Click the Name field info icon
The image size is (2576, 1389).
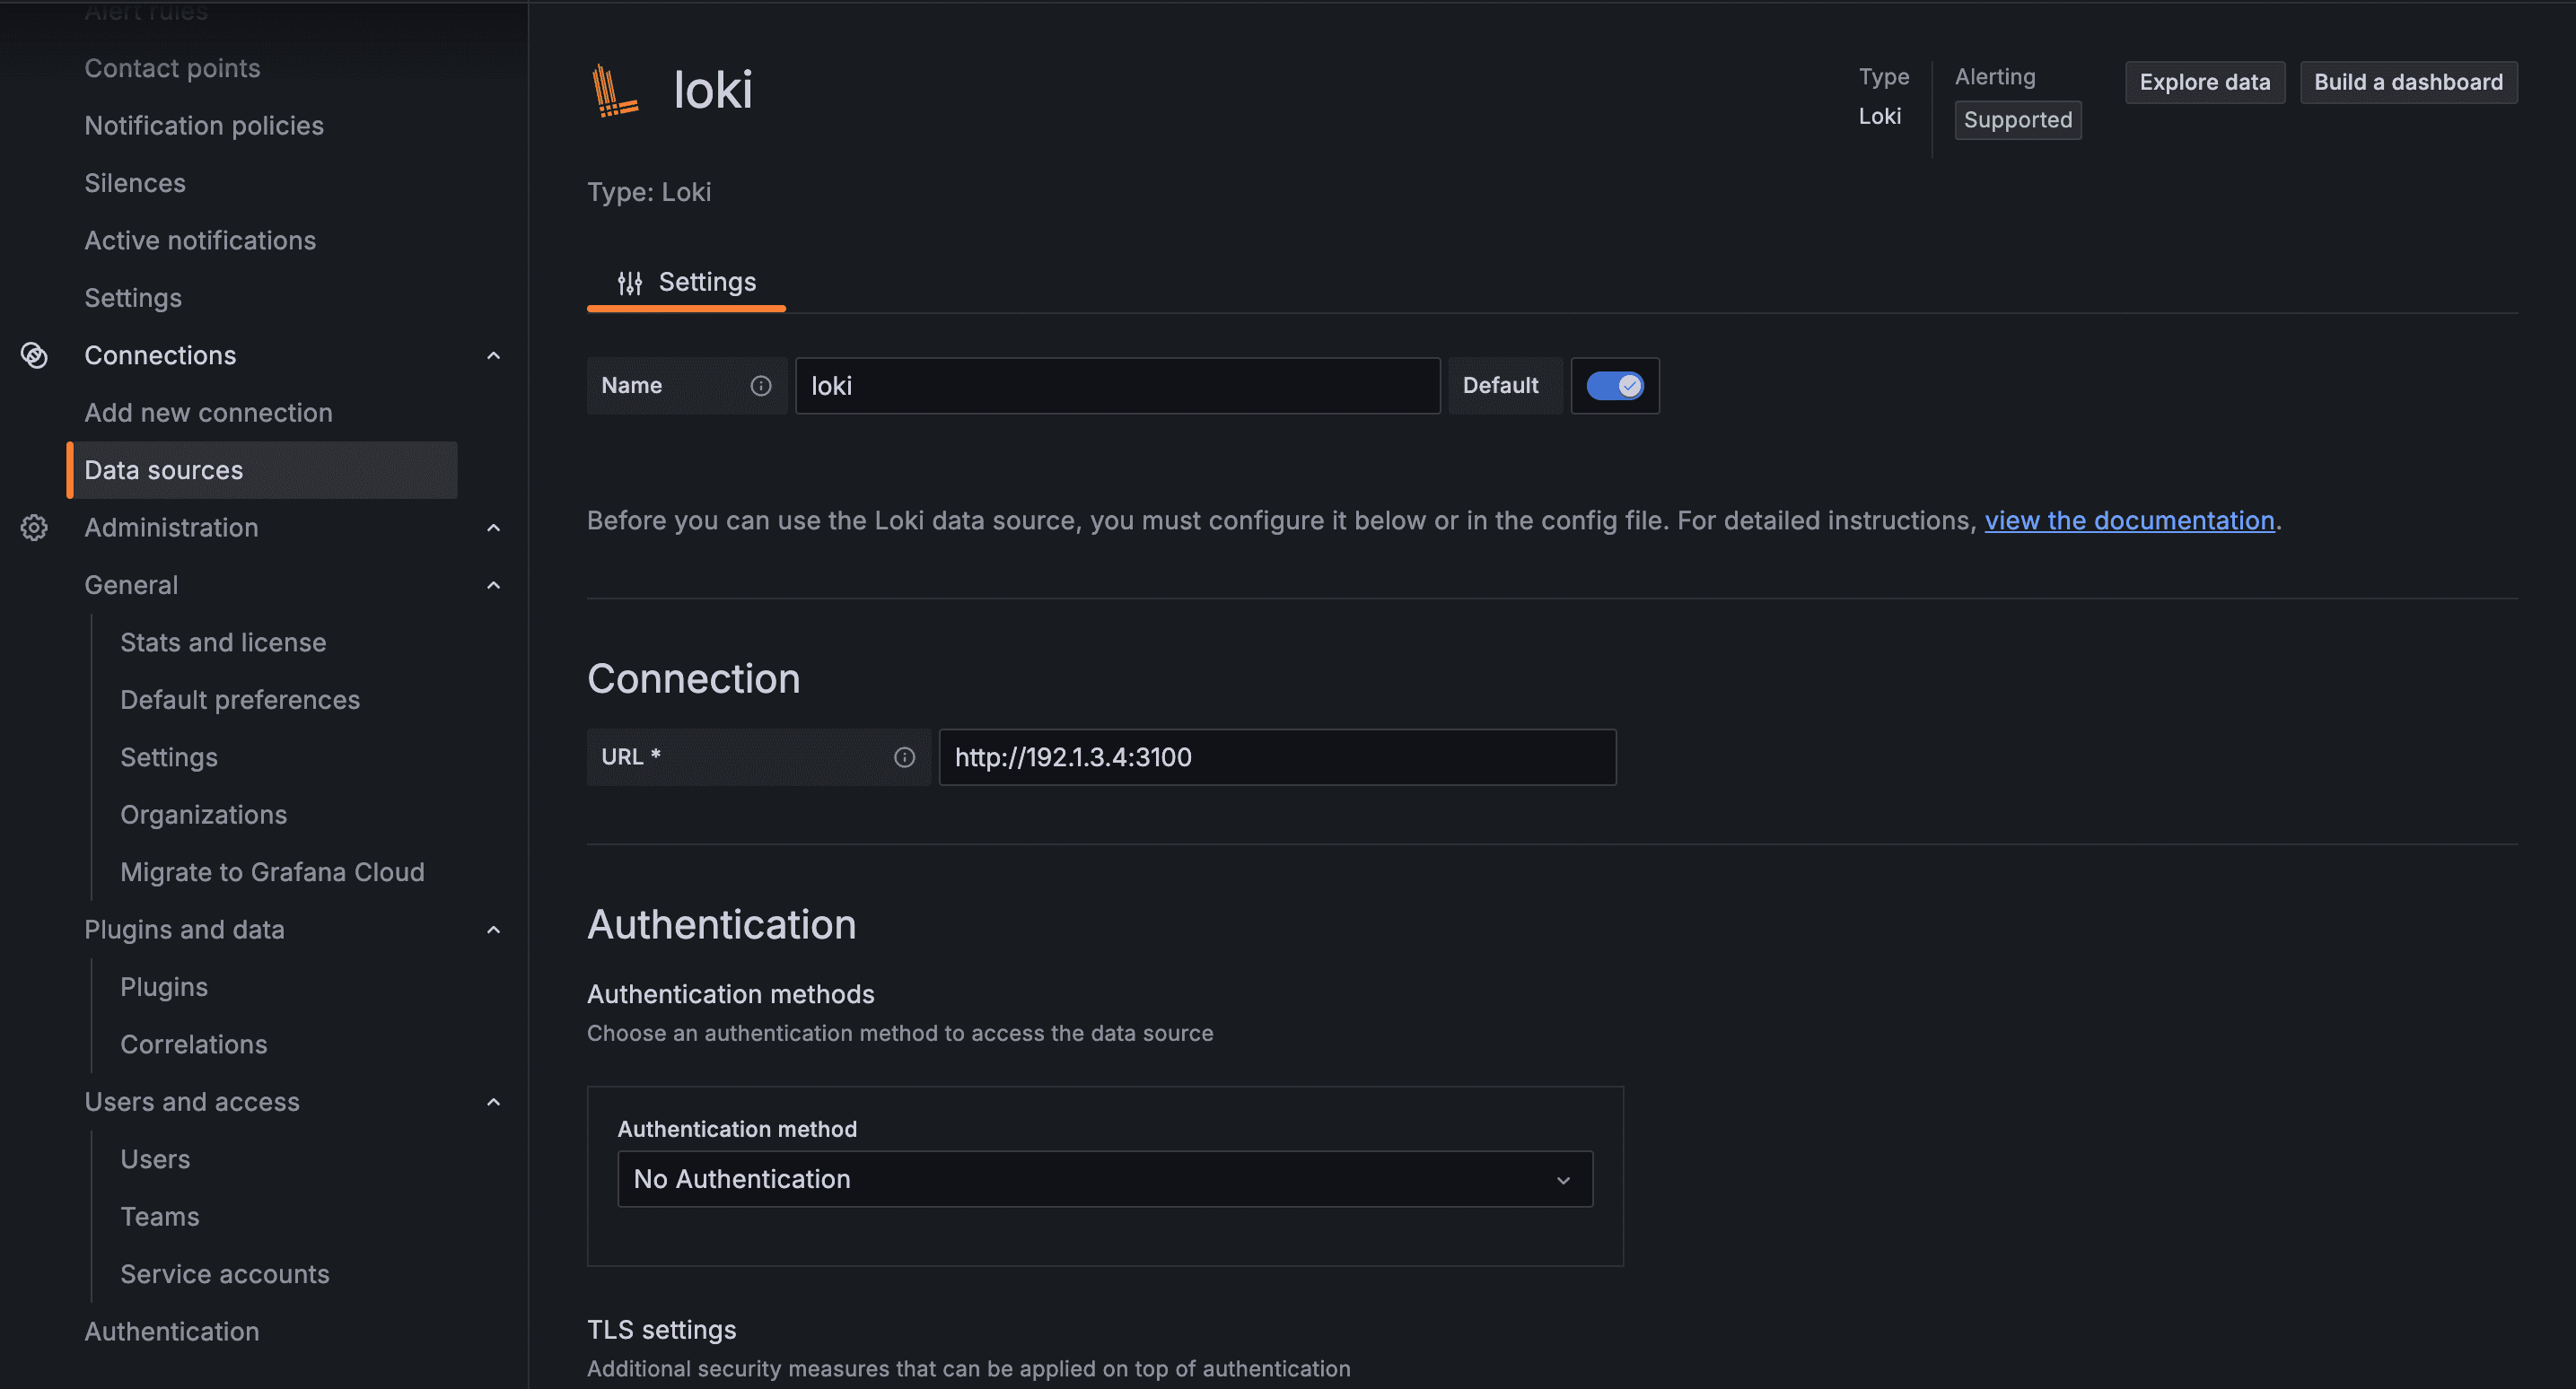coord(761,386)
